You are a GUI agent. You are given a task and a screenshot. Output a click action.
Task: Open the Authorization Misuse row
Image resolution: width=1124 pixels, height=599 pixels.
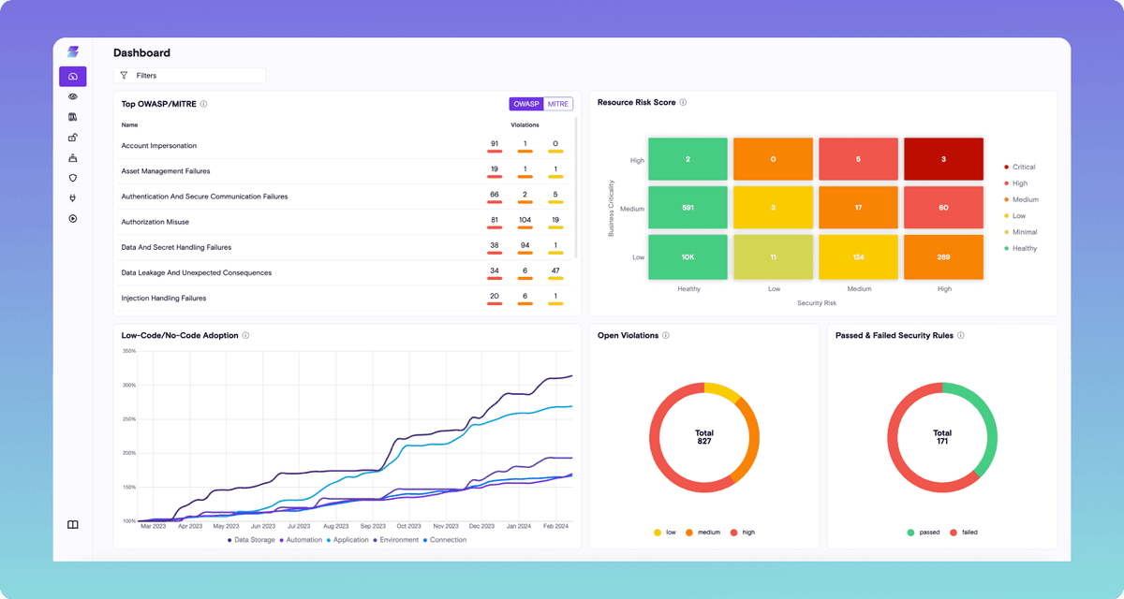[x=155, y=222]
